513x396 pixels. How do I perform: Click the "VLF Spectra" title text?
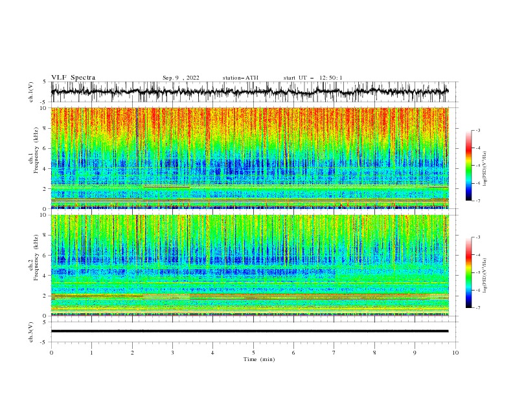click(x=73, y=78)
